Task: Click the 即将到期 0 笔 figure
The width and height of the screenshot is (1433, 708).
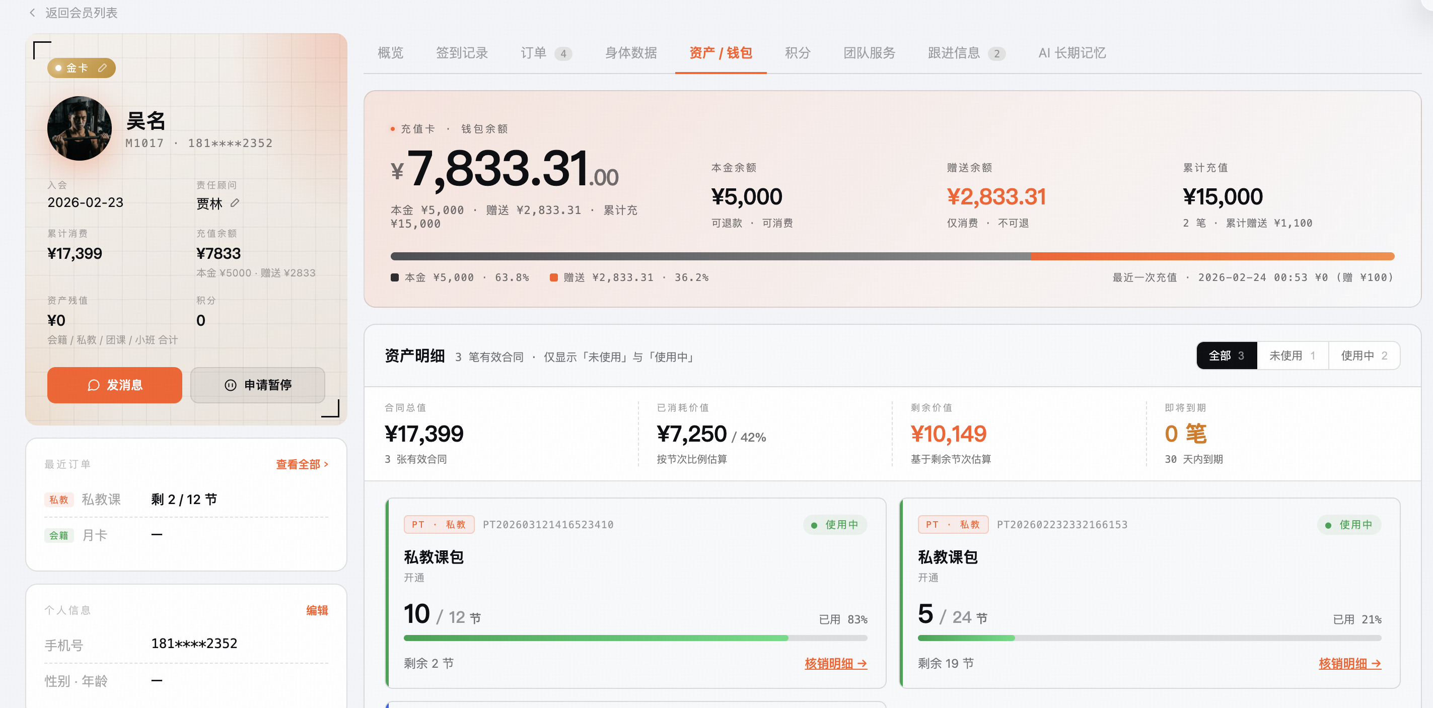Action: (1185, 433)
